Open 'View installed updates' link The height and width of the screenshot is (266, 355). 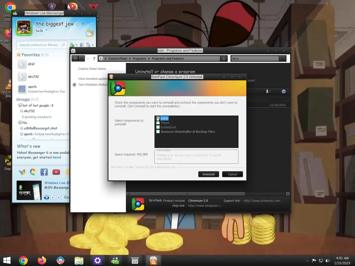93,79
